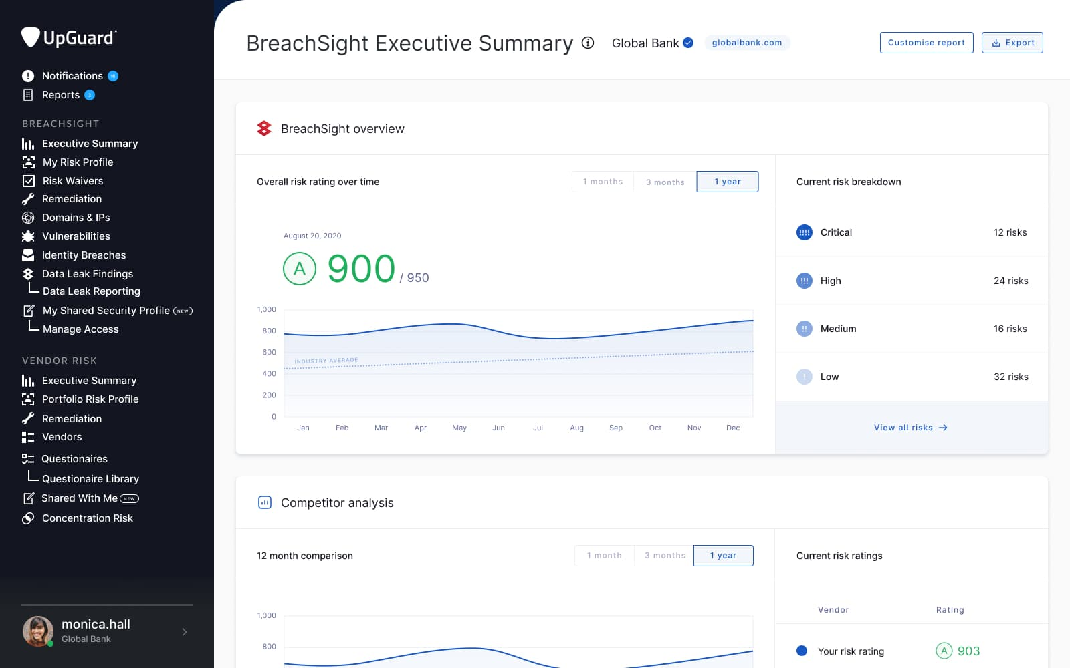Click the download icon in the Export button
The width and height of the screenshot is (1070, 668).
996,42
